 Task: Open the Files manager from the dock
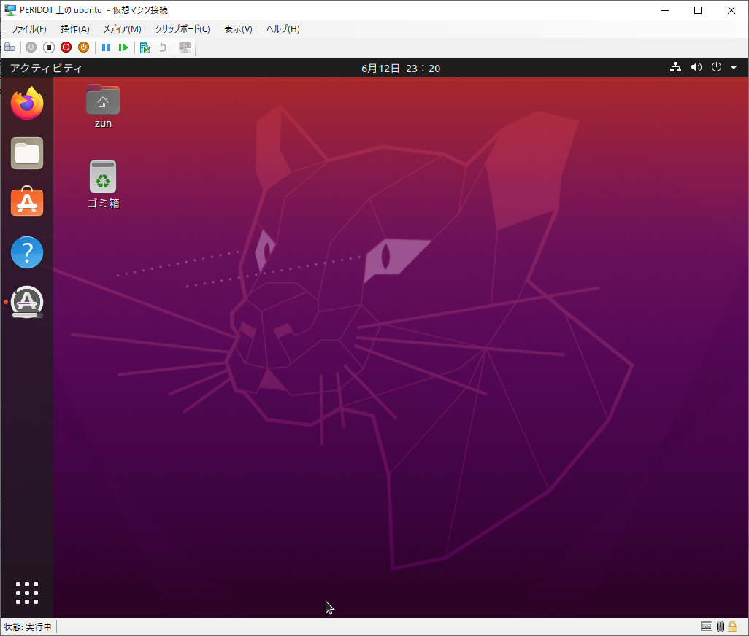(x=27, y=153)
